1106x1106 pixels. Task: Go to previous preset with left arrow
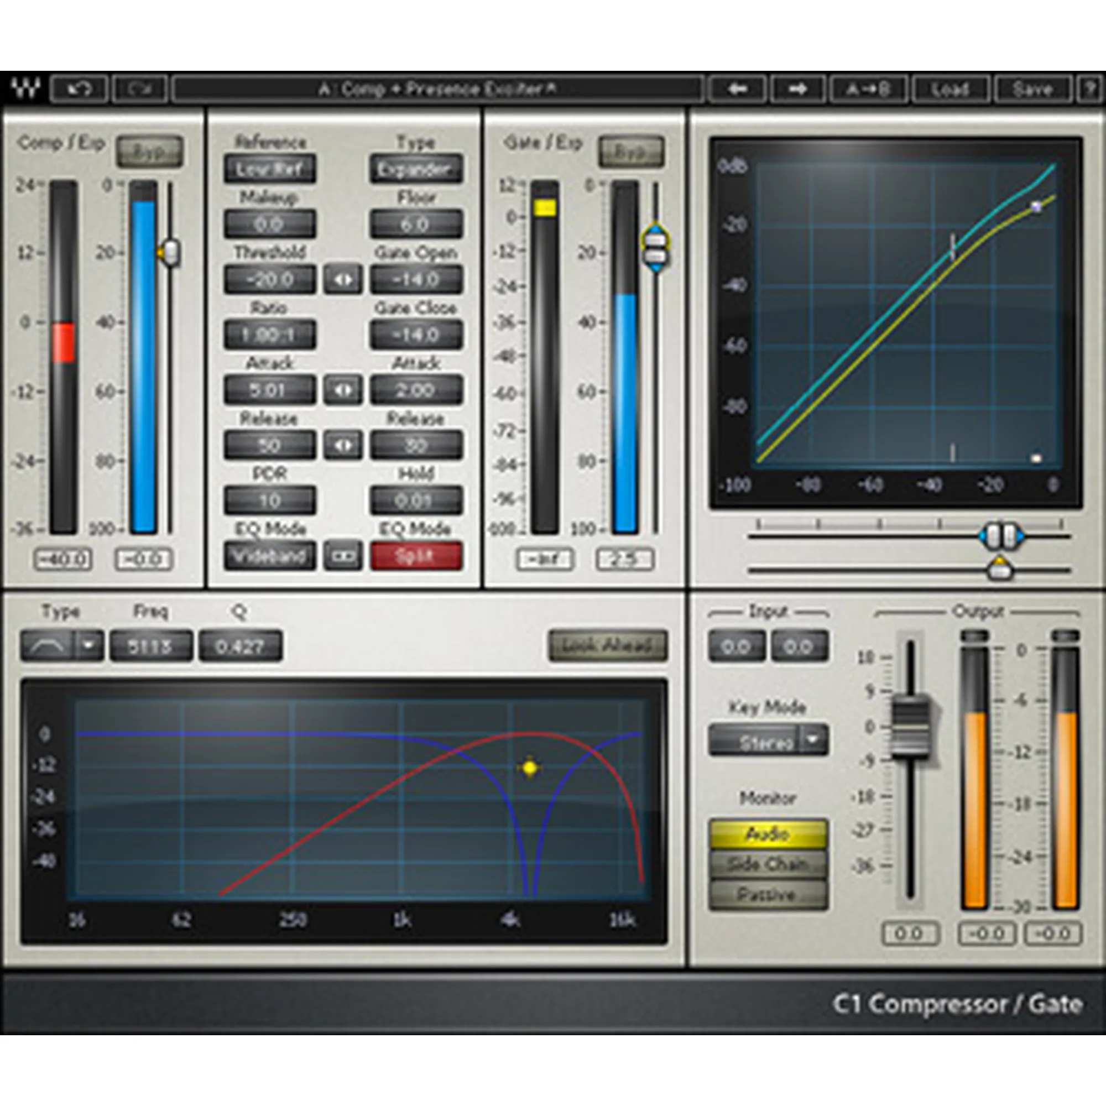click(737, 89)
